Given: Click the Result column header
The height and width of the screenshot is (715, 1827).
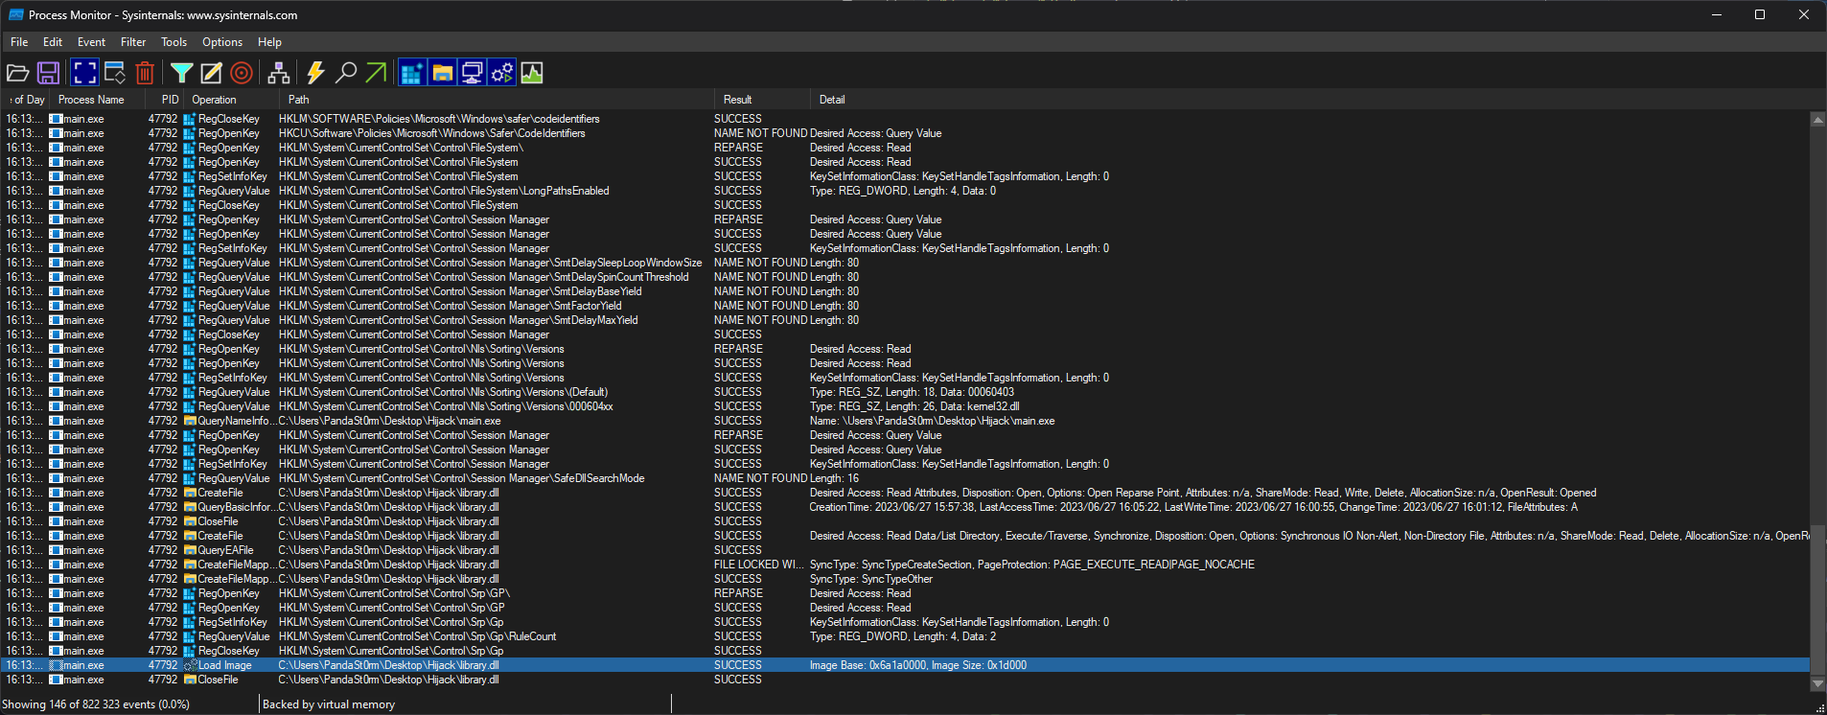Looking at the screenshot, I should click(762, 100).
